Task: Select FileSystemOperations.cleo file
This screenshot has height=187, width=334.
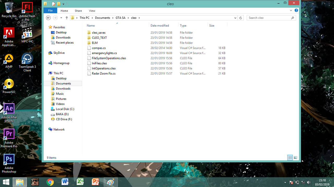Action: [109, 58]
